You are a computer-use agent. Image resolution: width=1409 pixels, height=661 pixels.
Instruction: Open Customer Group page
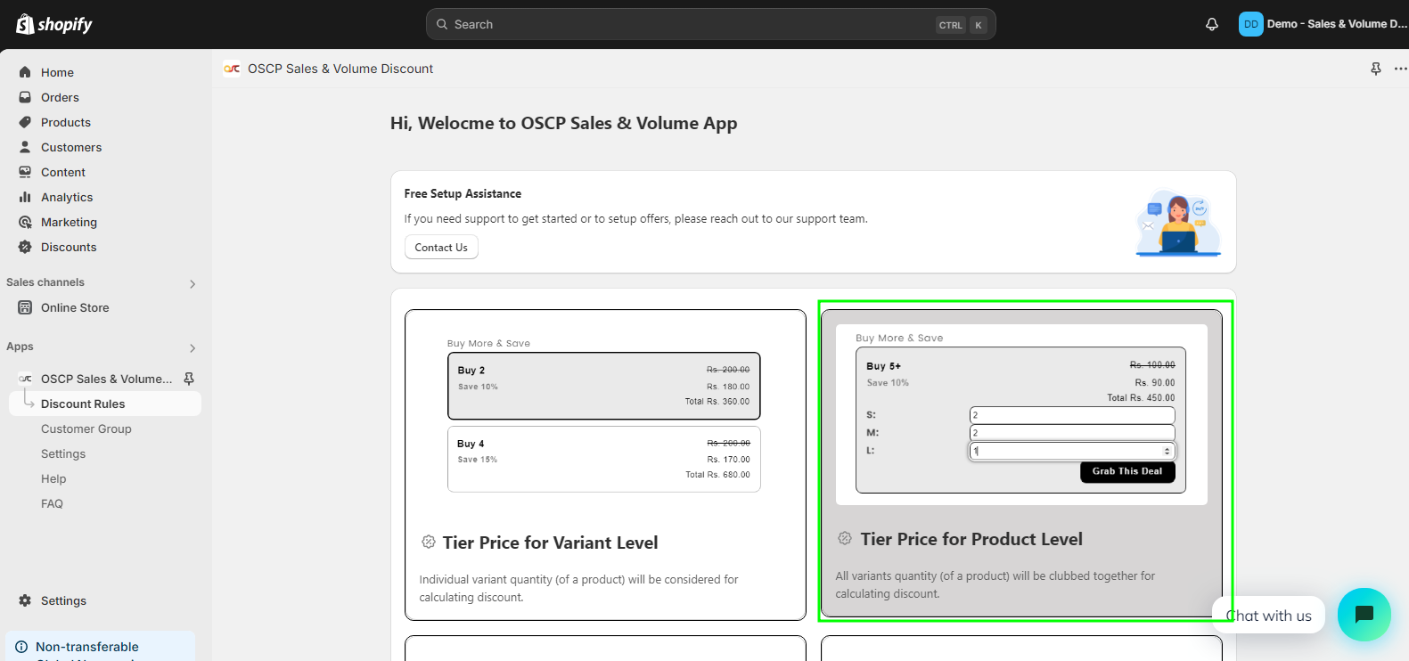86,428
